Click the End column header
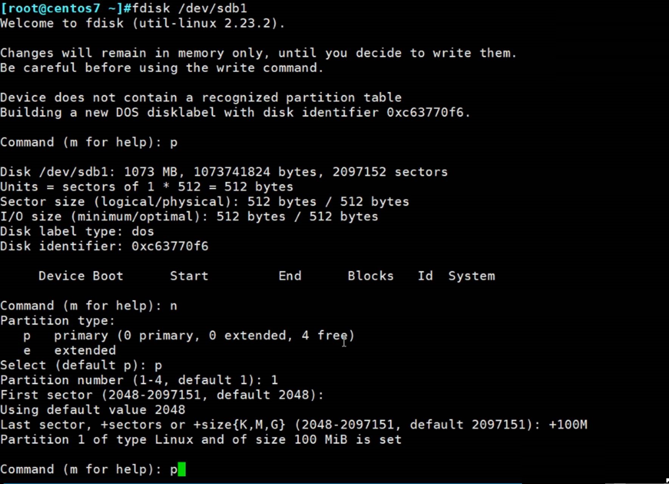Image resolution: width=669 pixels, height=484 pixels. pyautogui.click(x=290, y=276)
